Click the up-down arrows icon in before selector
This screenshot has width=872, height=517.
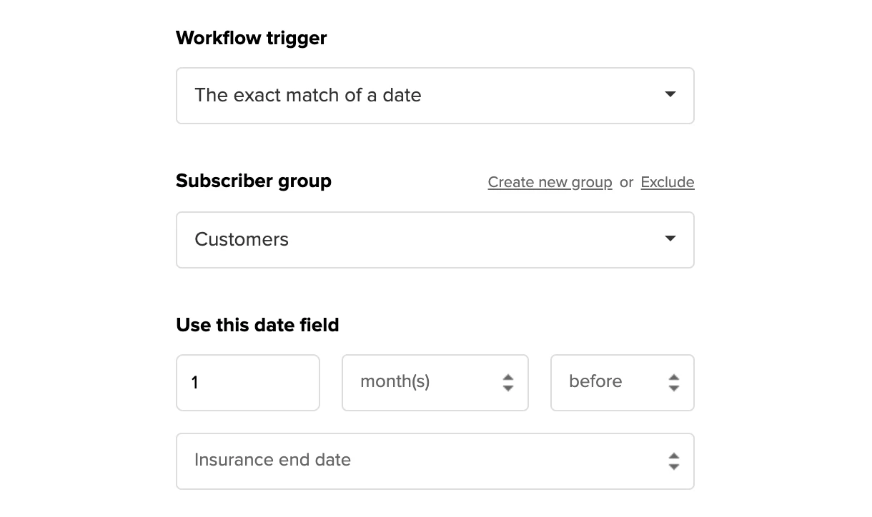(x=673, y=383)
